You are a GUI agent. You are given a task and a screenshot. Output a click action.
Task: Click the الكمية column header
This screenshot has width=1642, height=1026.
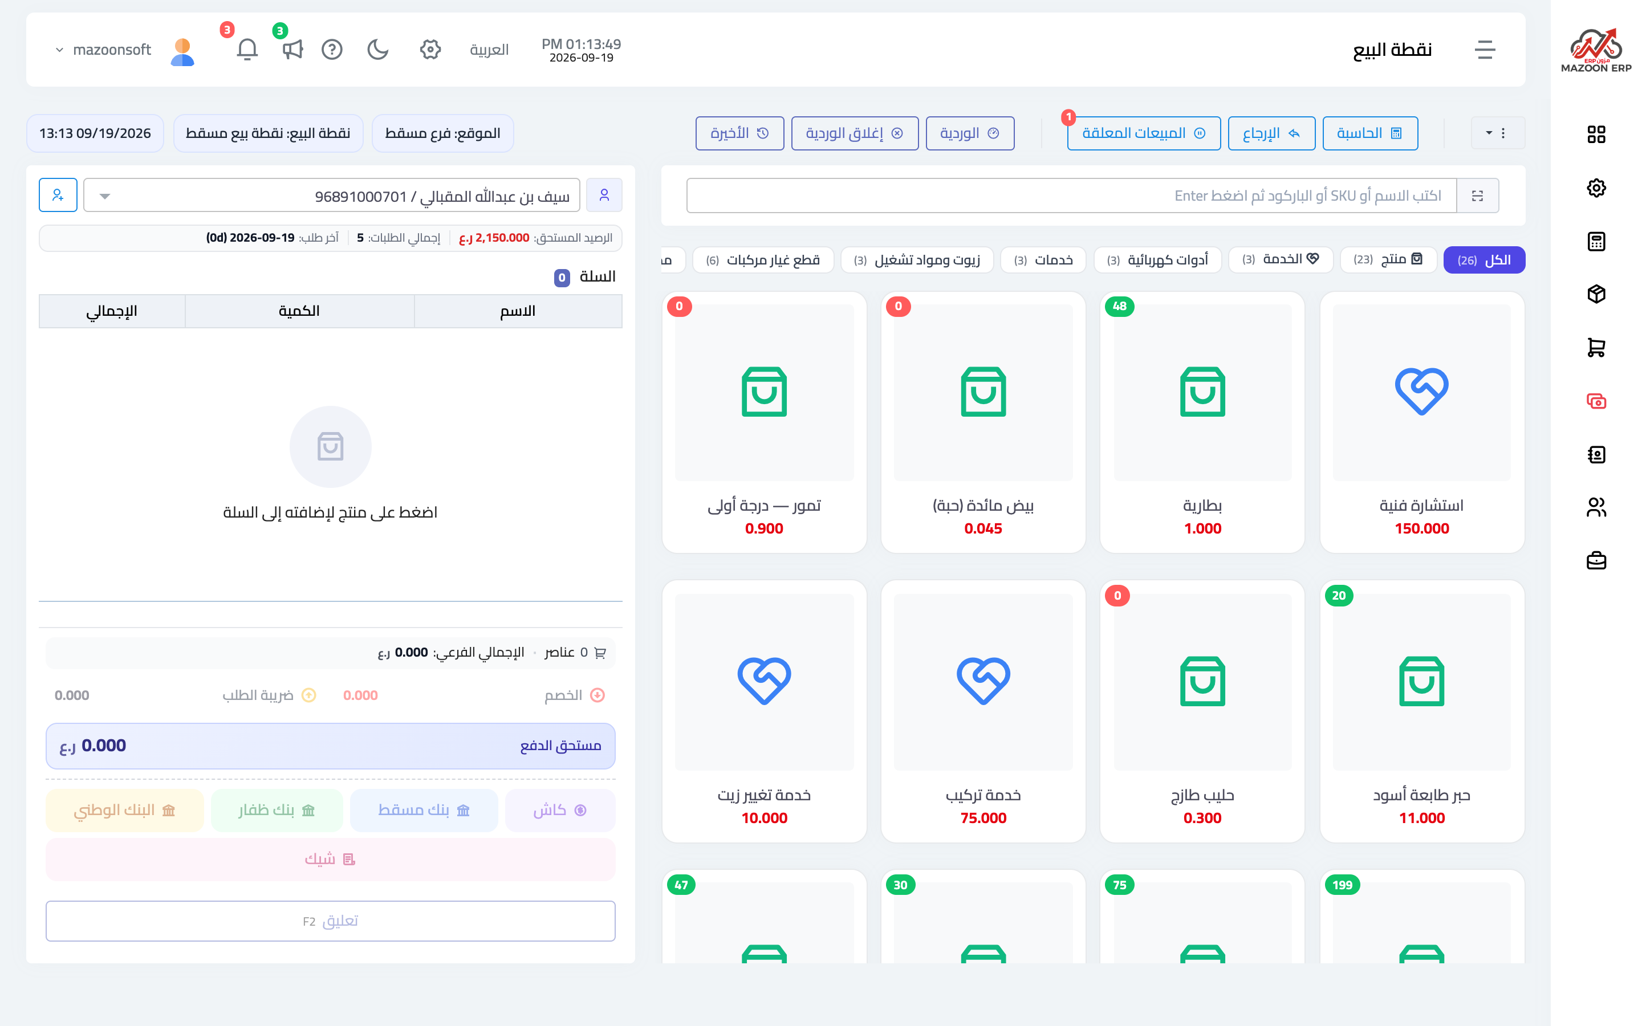click(x=299, y=311)
